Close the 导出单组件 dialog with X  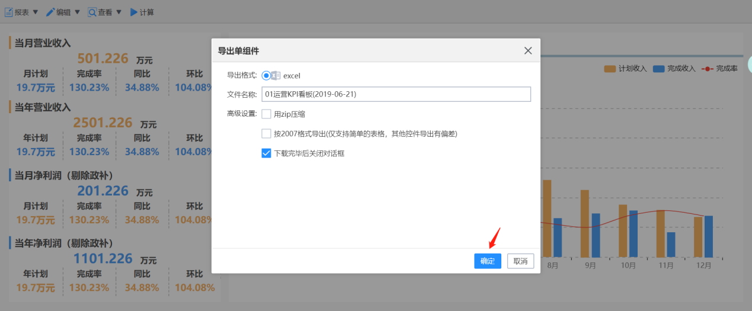(528, 50)
